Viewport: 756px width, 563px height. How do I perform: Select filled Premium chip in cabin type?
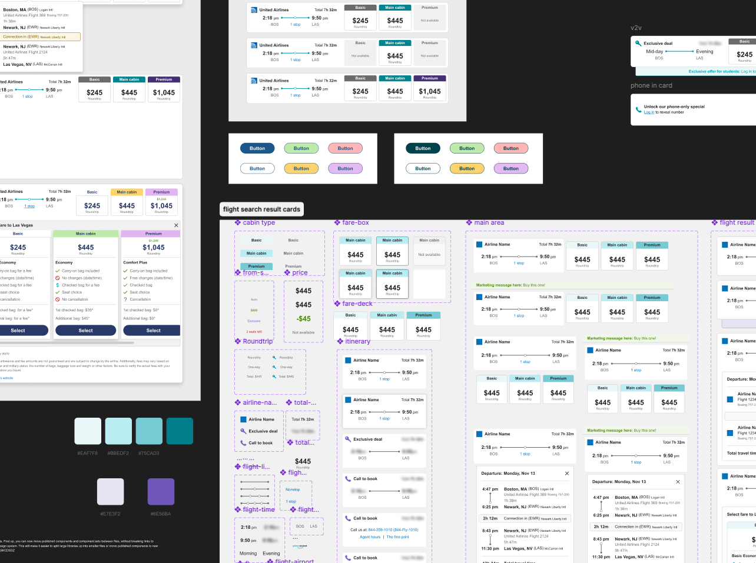coord(256,266)
